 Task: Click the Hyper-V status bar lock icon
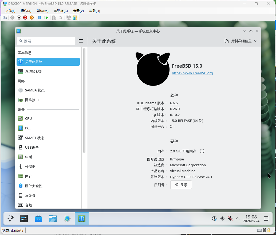269,230
